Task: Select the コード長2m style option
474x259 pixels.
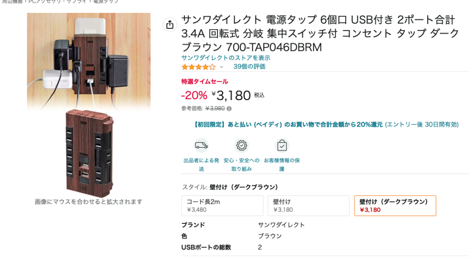Action: click(x=222, y=206)
